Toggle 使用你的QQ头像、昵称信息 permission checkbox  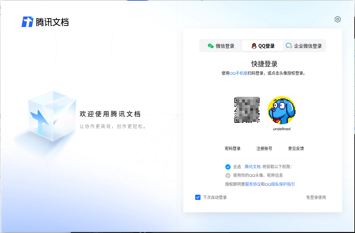[228, 175]
